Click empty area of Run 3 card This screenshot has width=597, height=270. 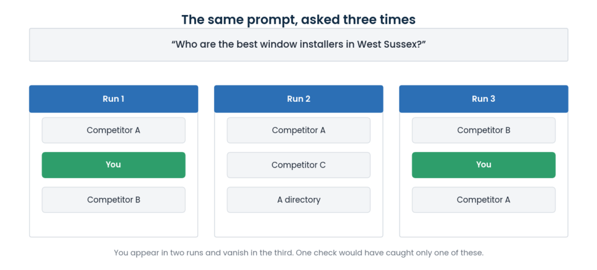483,225
